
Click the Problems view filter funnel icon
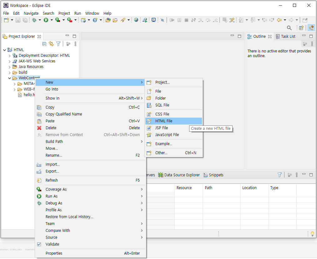[279, 175]
